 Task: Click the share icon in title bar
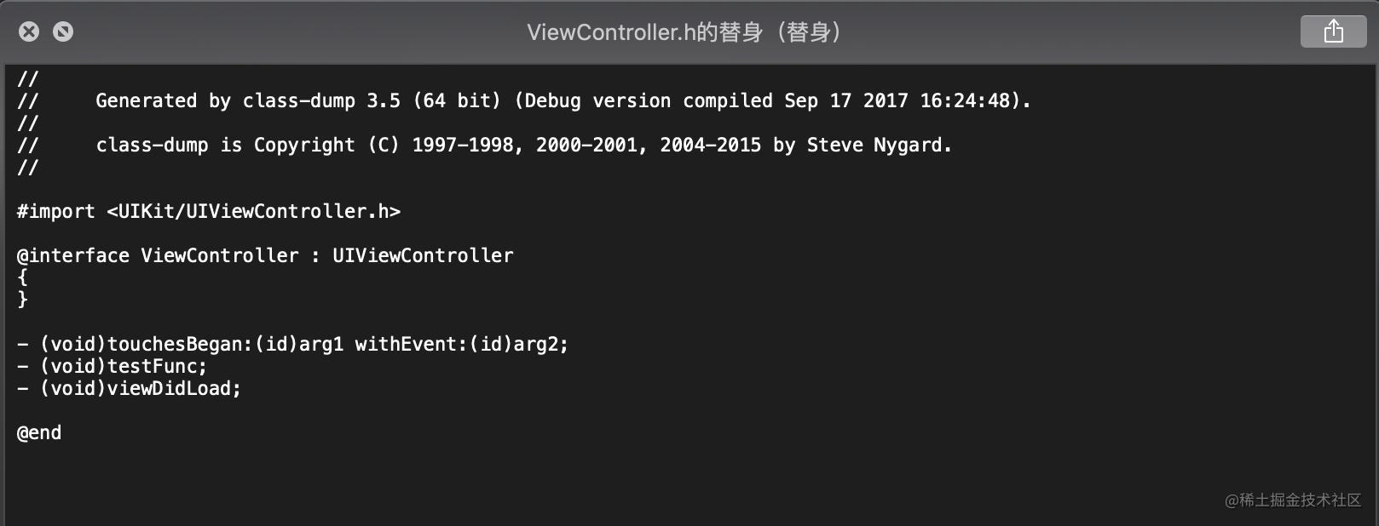coord(1333,31)
